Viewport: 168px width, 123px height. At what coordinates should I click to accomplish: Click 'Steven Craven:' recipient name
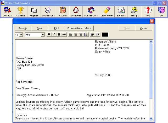[x=24, y=58]
